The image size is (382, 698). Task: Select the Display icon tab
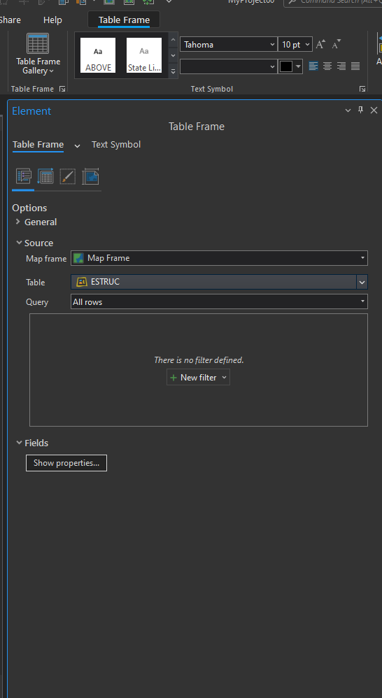[68, 177]
